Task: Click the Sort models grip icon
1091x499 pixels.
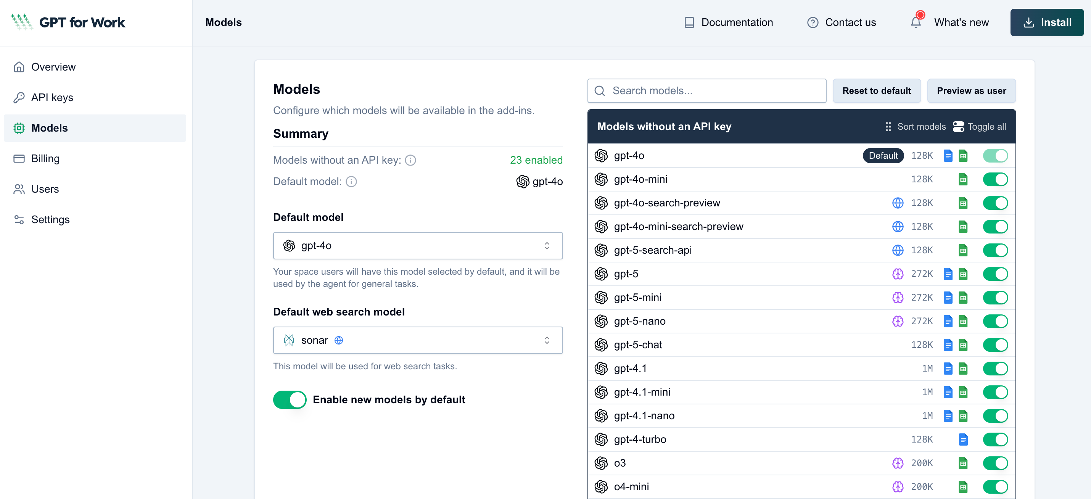Action: click(888, 127)
